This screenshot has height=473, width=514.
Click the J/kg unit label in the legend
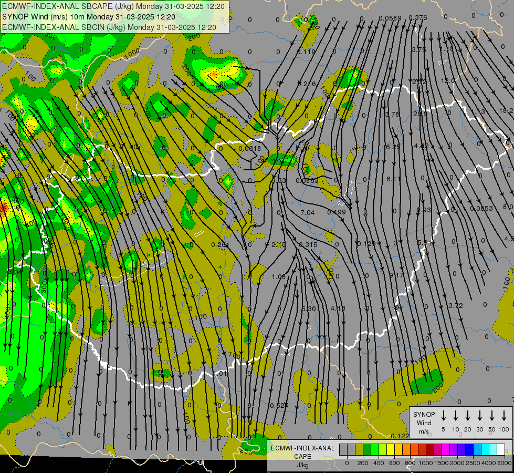tap(302, 465)
